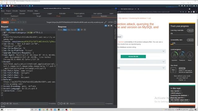
Task: Open request search help icon
Action: pyautogui.click(x=2, y=104)
